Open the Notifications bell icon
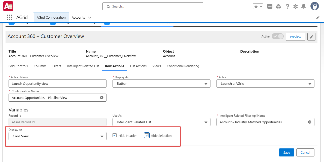Image resolution: width=324 pixels, height=162 pixels. pos(304,7)
